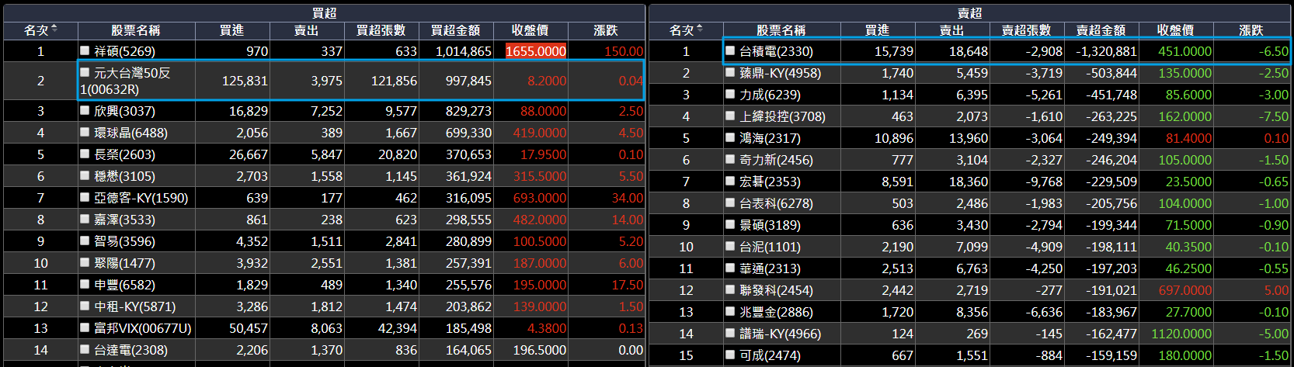1294x367 pixels.
Task: Click 買超 table 買進 column header
Action: tap(232, 30)
